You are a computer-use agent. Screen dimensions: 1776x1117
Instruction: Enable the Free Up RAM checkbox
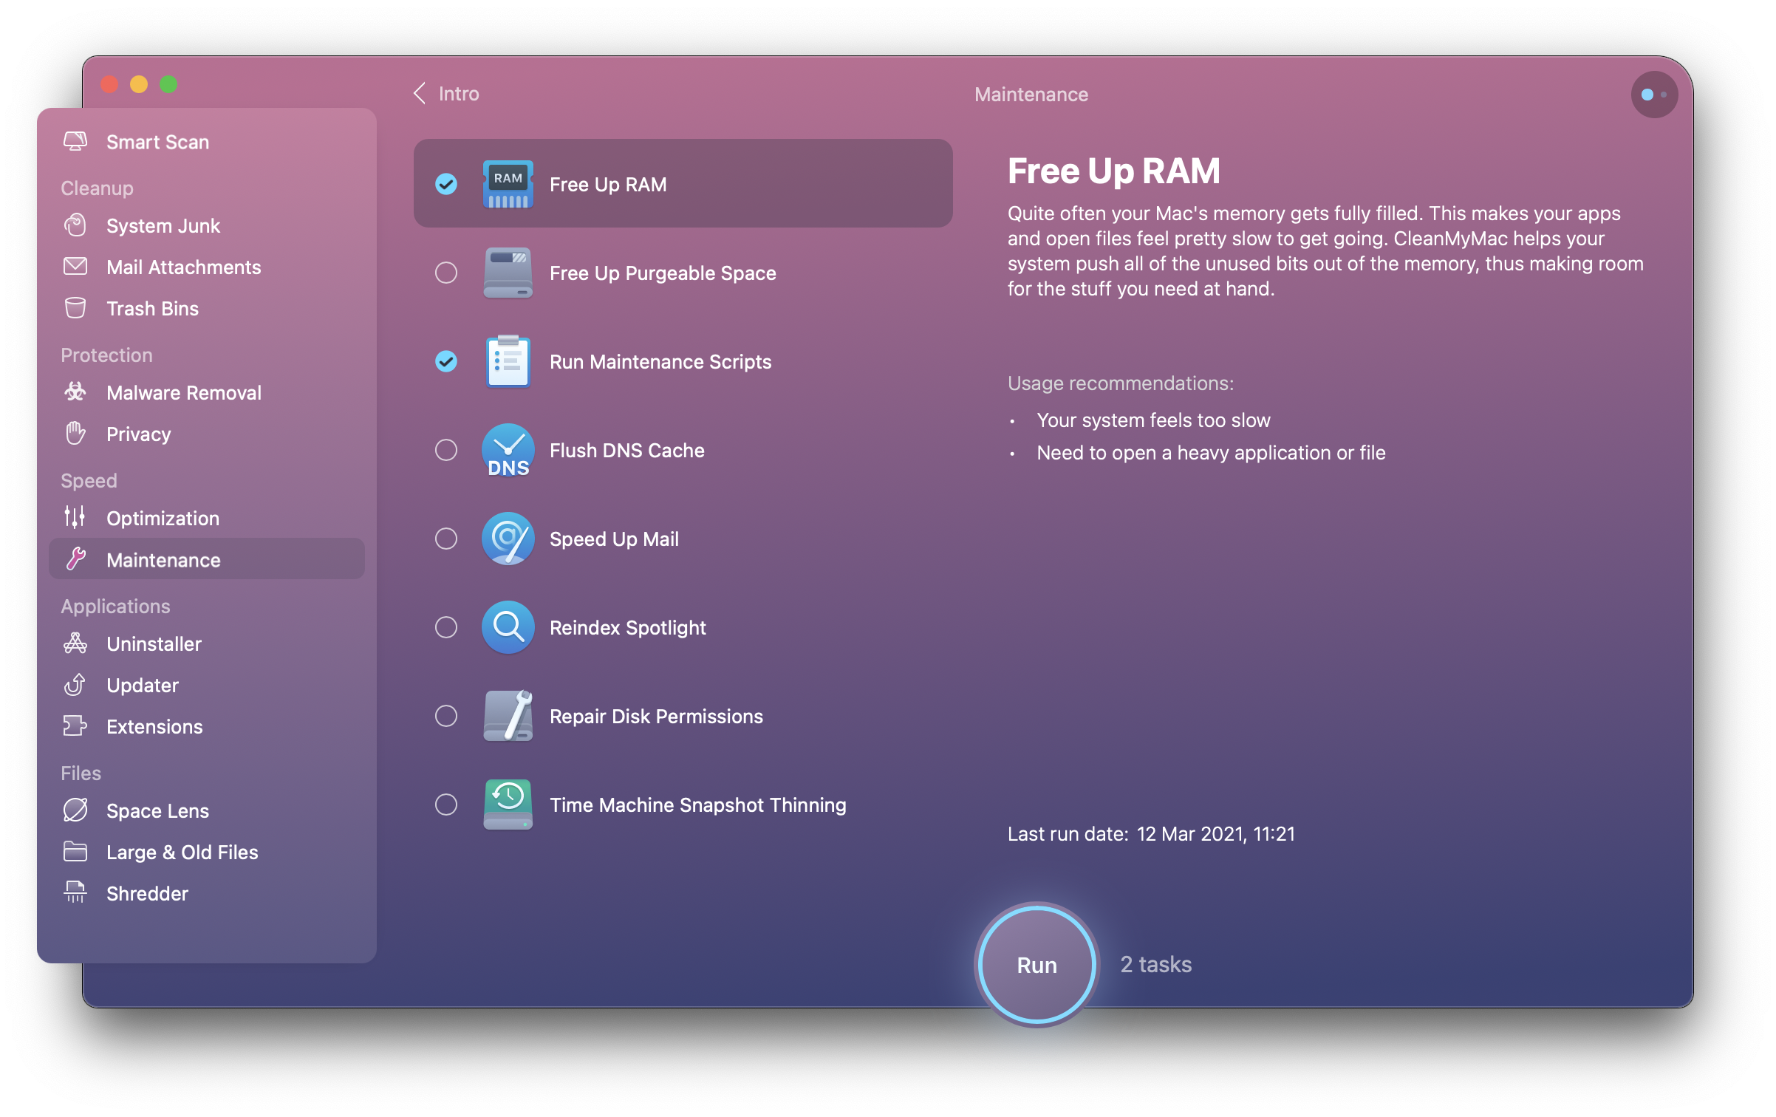coord(448,182)
